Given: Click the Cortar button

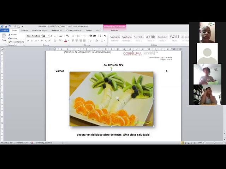Looking at the screenshot, I should (x=13, y=35).
